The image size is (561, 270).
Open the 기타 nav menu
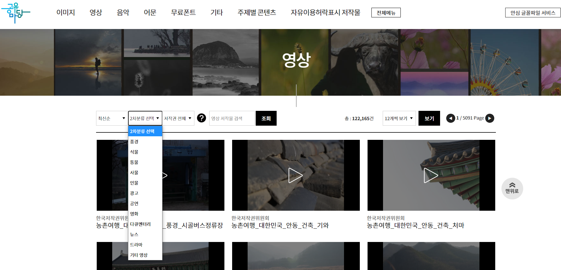click(x=217, y=12)
